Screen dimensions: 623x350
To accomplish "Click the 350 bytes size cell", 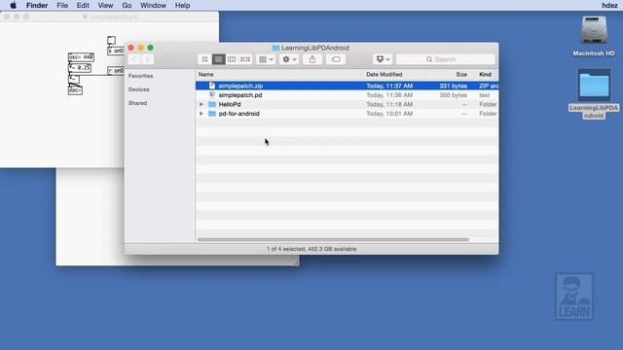I will [x=454, y=95].
